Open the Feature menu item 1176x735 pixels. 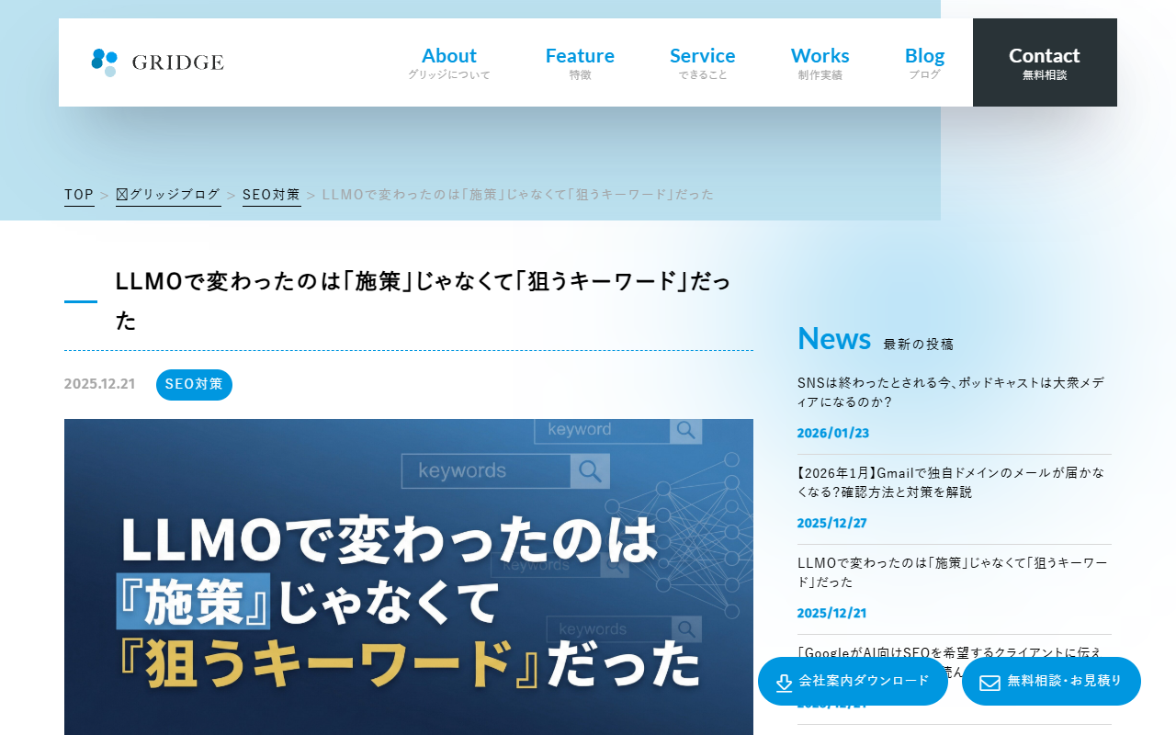click(580, 62)
